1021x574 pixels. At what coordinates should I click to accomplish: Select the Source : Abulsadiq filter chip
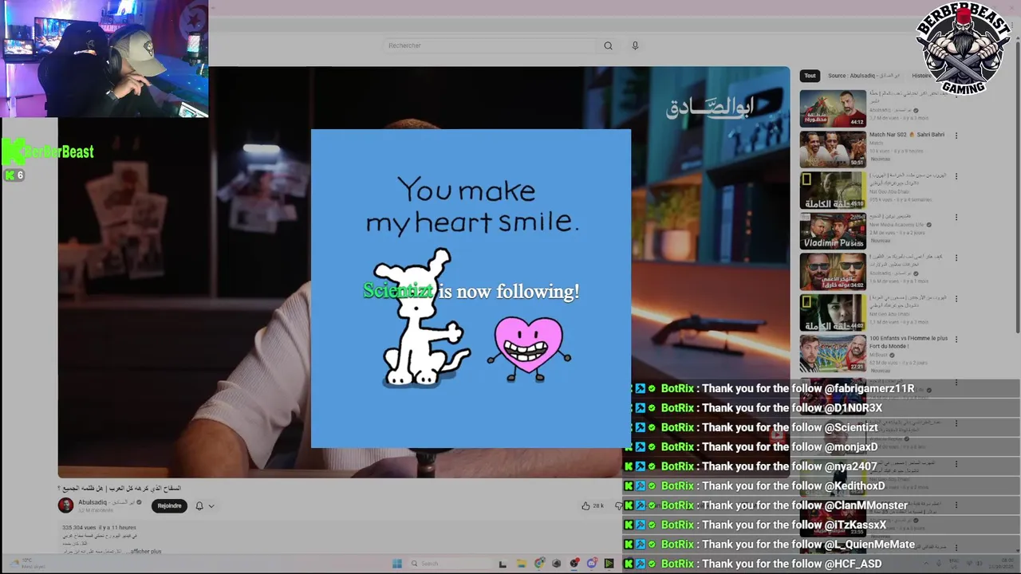(863, 76)
